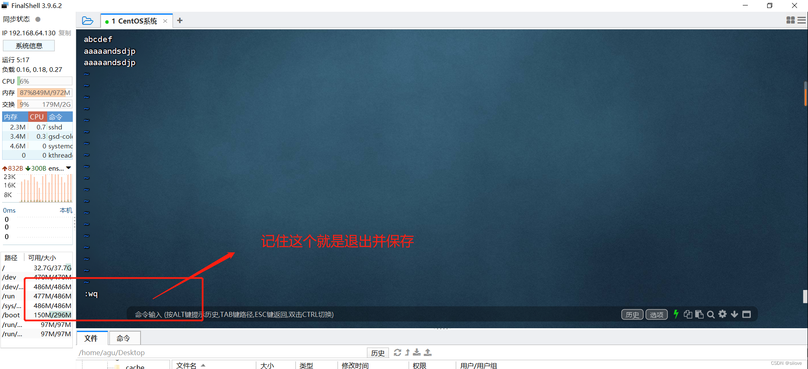Select the sshd process row
Viewport: 808px width, 369px height.
coord(37,127)
